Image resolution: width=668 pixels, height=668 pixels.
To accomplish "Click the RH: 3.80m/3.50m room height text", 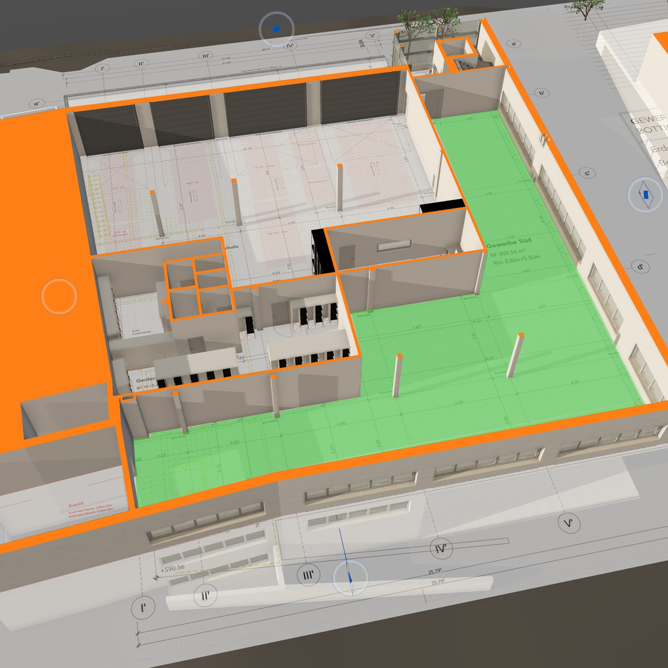I will pyautogui.click(x=517, y=260).
